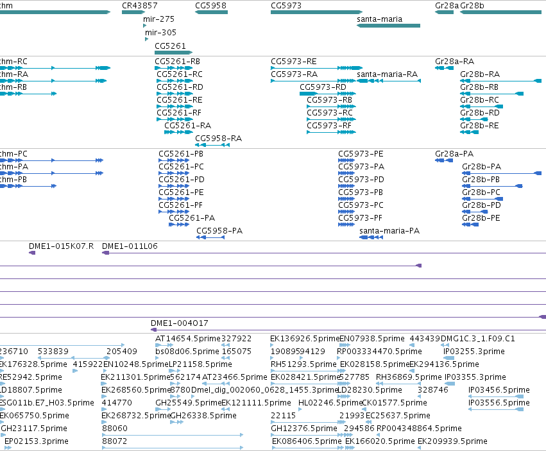Select the thm-PC protein label
Image resolution: width=546 pixels, height=451 pixels.
pyautogui.click(x=13, y=154)
